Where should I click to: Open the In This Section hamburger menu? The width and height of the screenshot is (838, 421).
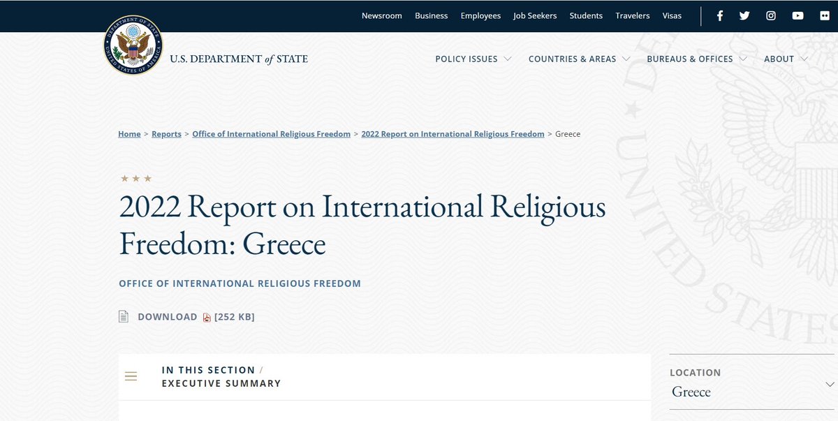tap(131, 376)
